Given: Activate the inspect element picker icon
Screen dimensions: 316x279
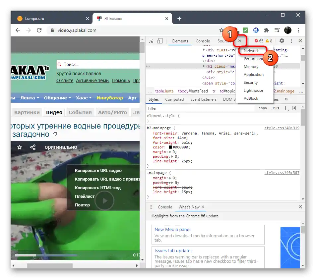Looking at the screenshot, I should [151, 41].
